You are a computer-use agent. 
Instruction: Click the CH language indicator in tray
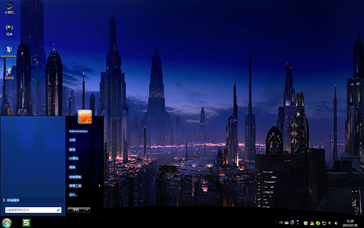281,223
